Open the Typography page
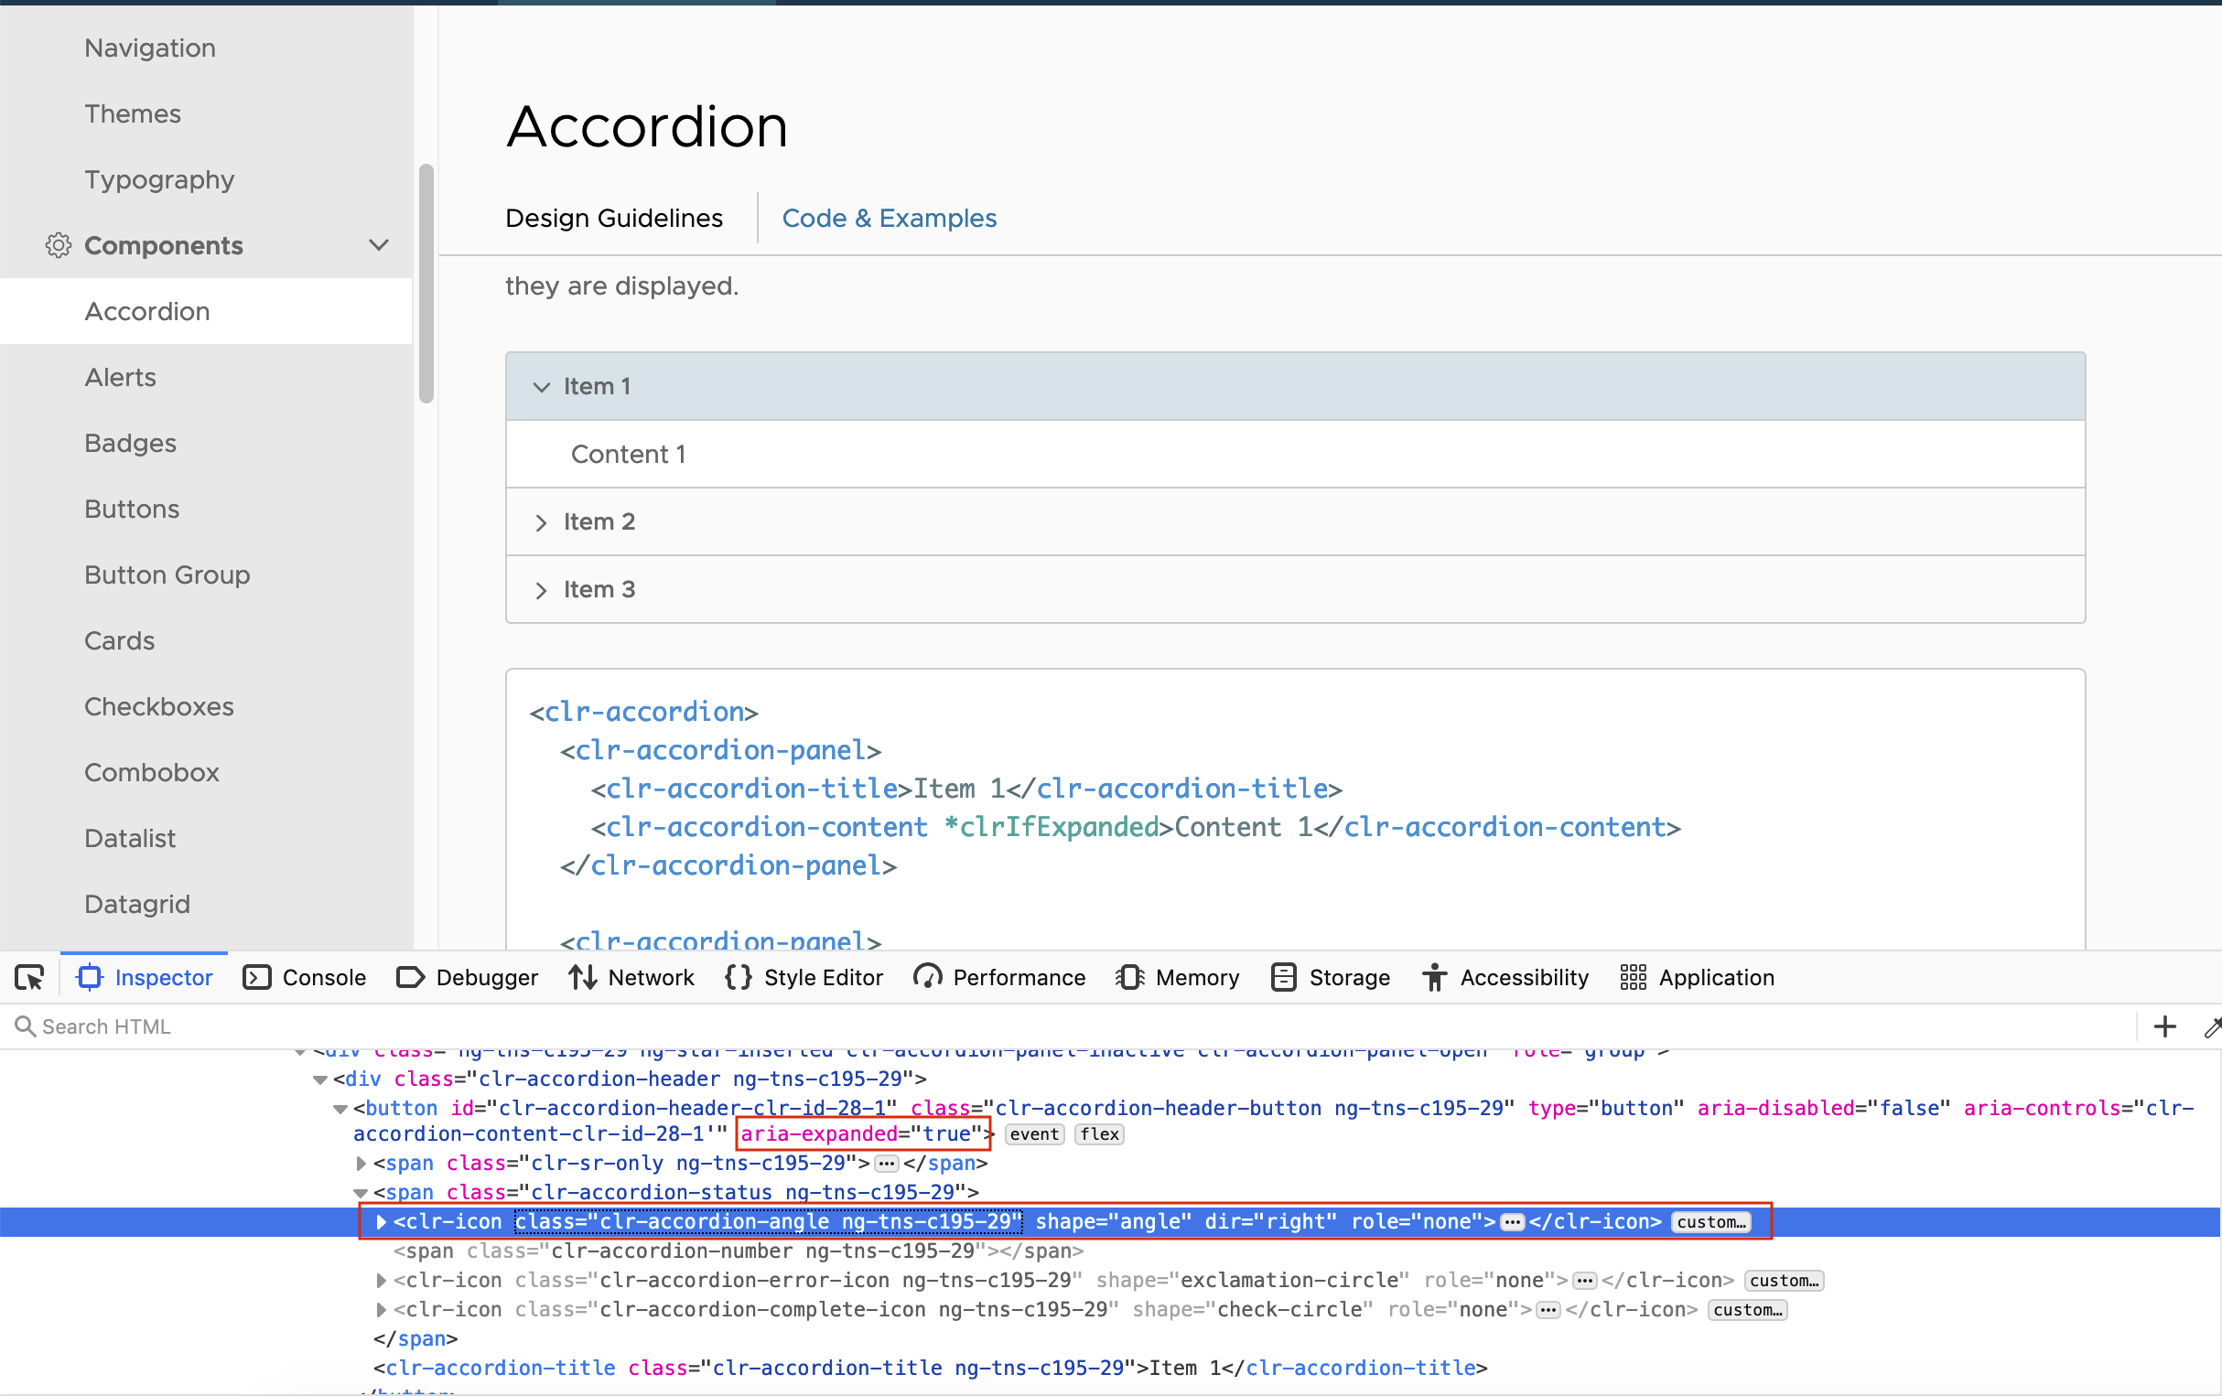This screenshot has height=1396, width=2222. tap(158, 179)
